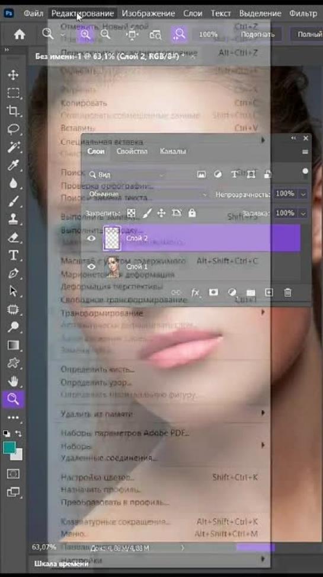Screen dimensions: 323x577
Task: Toggle the lock-all padlock next to Закрепить
Action: pos(192,213)
